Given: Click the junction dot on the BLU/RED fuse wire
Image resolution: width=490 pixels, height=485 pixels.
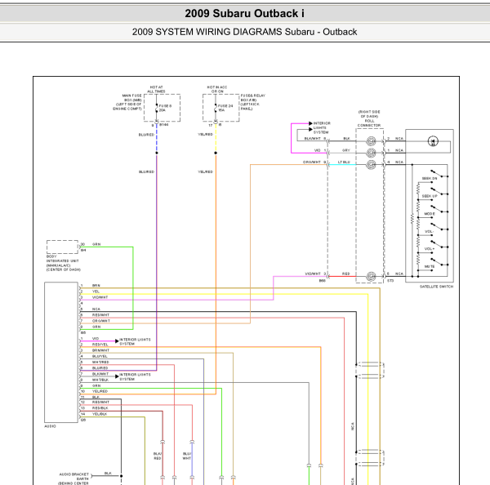Looking at the screenshot, I should 157,153.
